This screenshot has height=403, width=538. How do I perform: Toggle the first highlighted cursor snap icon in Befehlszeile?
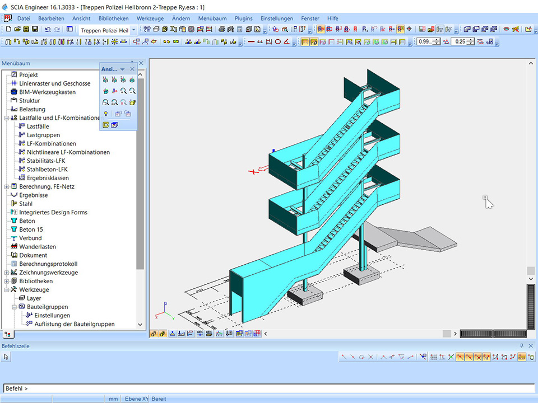(460, 357)
